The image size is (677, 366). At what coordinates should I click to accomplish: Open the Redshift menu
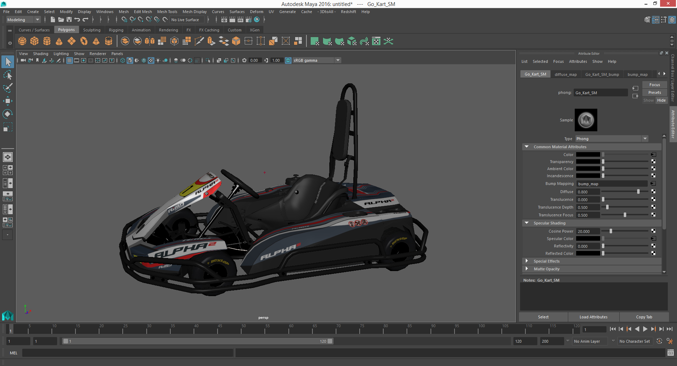(348, 12)
